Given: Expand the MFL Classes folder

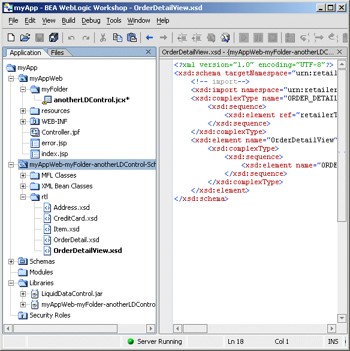Looking at the screenshot, I should tap(23, 175).
